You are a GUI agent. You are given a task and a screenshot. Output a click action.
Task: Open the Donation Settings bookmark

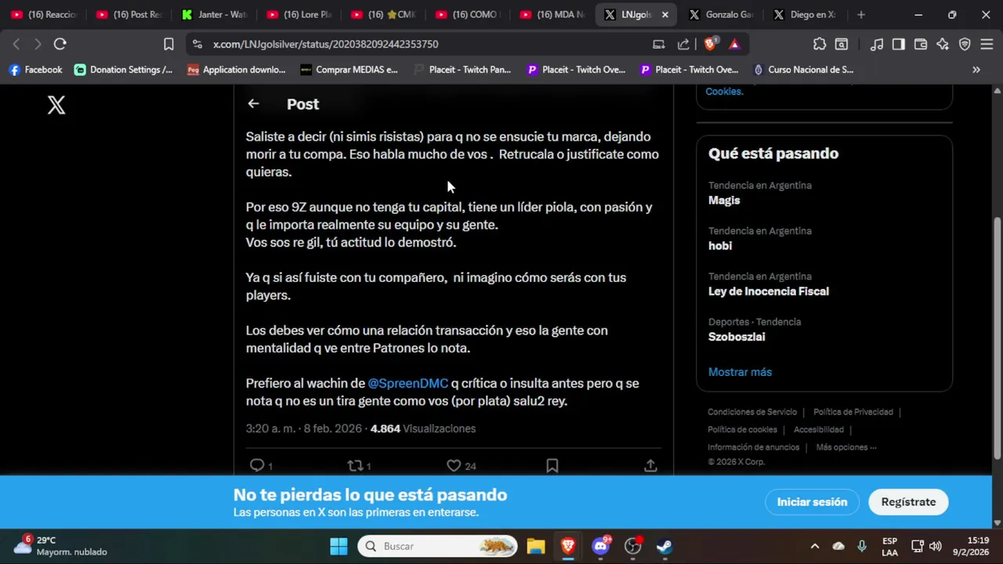pos(123,70)
